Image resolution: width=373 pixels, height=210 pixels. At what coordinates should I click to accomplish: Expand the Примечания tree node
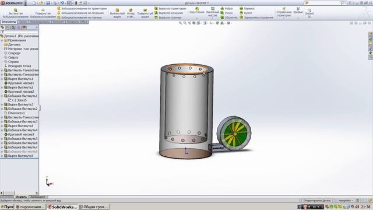click(x=2, y=40)
